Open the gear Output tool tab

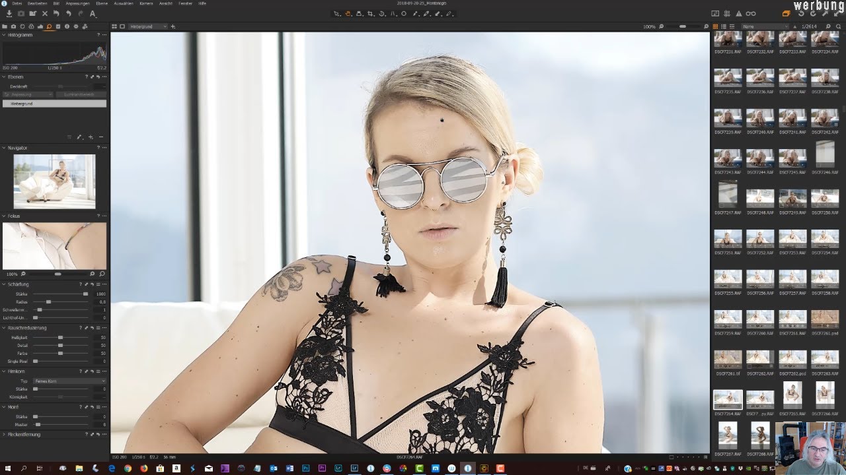pos(75,26)
